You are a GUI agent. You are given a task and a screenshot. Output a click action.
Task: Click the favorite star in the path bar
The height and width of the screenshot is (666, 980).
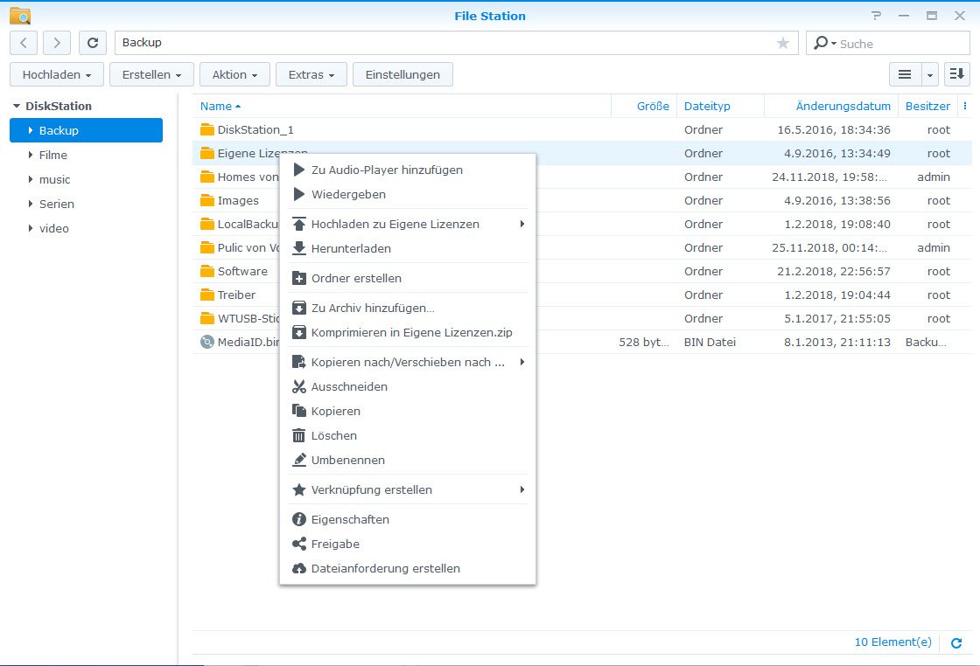pos(782,43)
